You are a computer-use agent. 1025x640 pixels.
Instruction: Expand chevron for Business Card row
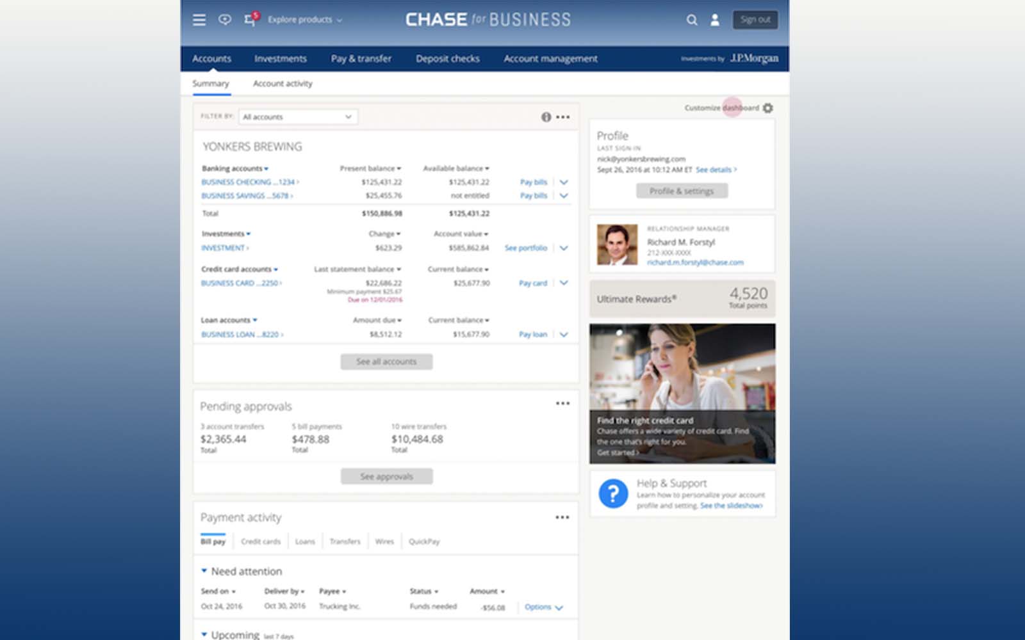click(564, 283)
